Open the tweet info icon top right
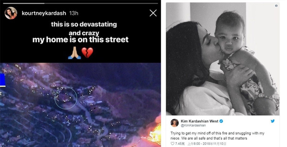Screen dimensions: 287x147 (276, 6)
